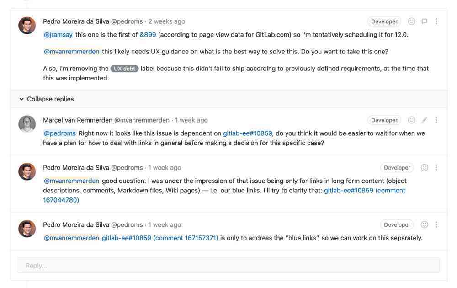Click the UX debt label
Image resolution: width=457 pixels, height=288 pixels.
click(x=124, y=69)
